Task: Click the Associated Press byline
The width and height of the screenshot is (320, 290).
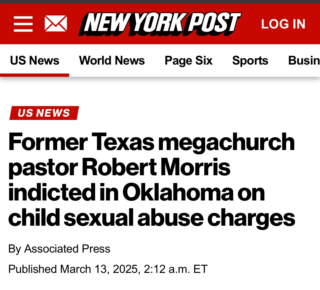Action: click(67, 249)
